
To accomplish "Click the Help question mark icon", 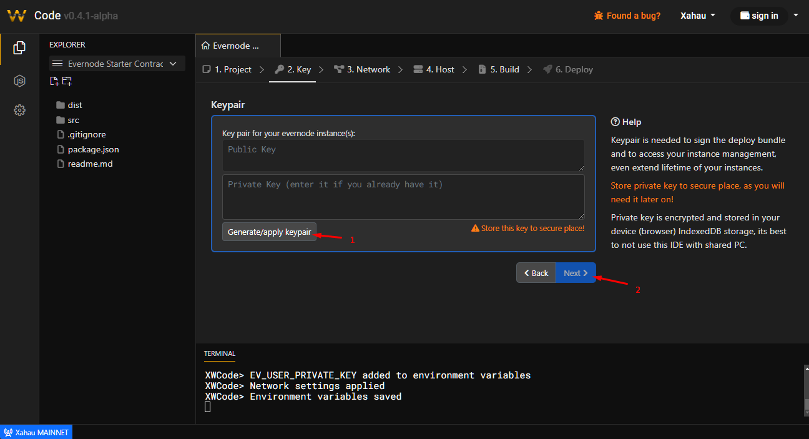I will click(615, 122).
